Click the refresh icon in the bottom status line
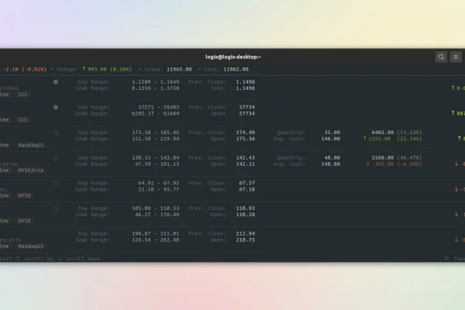 pos(446,258)
